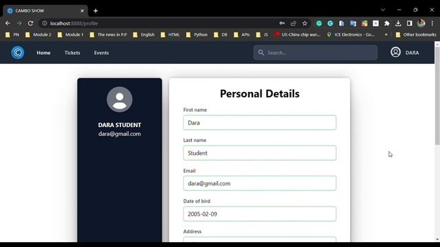
Task: Close the CAMBO SHOW tab
Action: (x=82, y=11)
